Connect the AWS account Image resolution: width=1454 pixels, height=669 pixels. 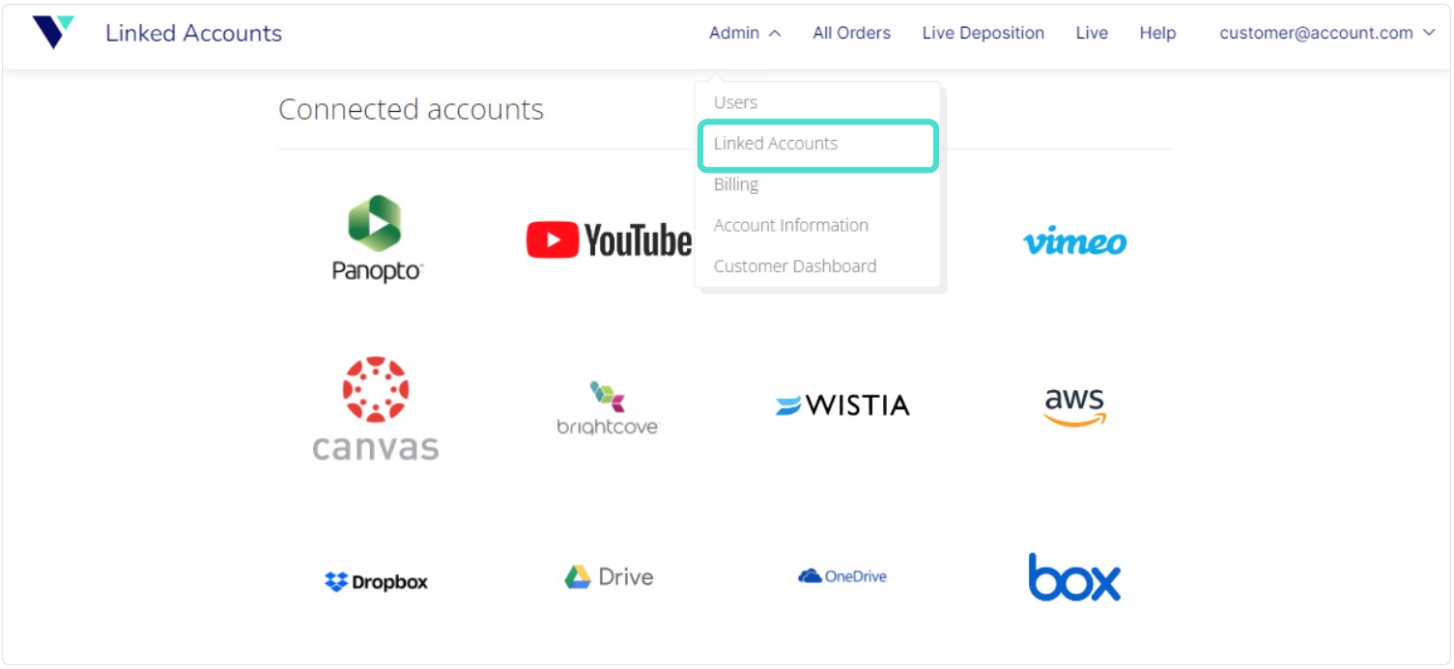coord(1073,404)
